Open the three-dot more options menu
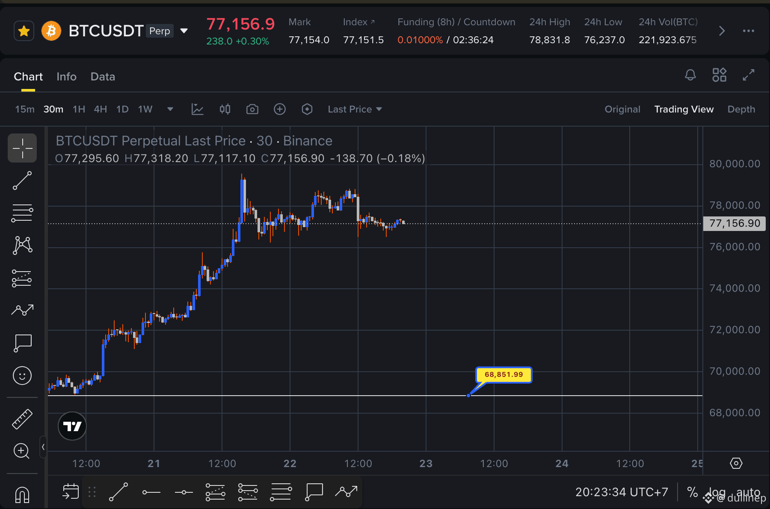Screen dimensions: 770x509 click(x=748, y=31)
